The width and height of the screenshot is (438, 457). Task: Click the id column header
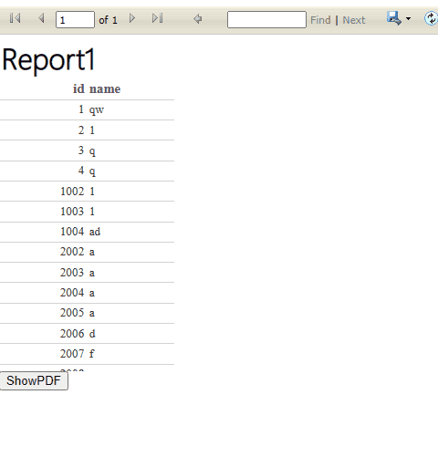pyautogui.click(x=78, y=88)
